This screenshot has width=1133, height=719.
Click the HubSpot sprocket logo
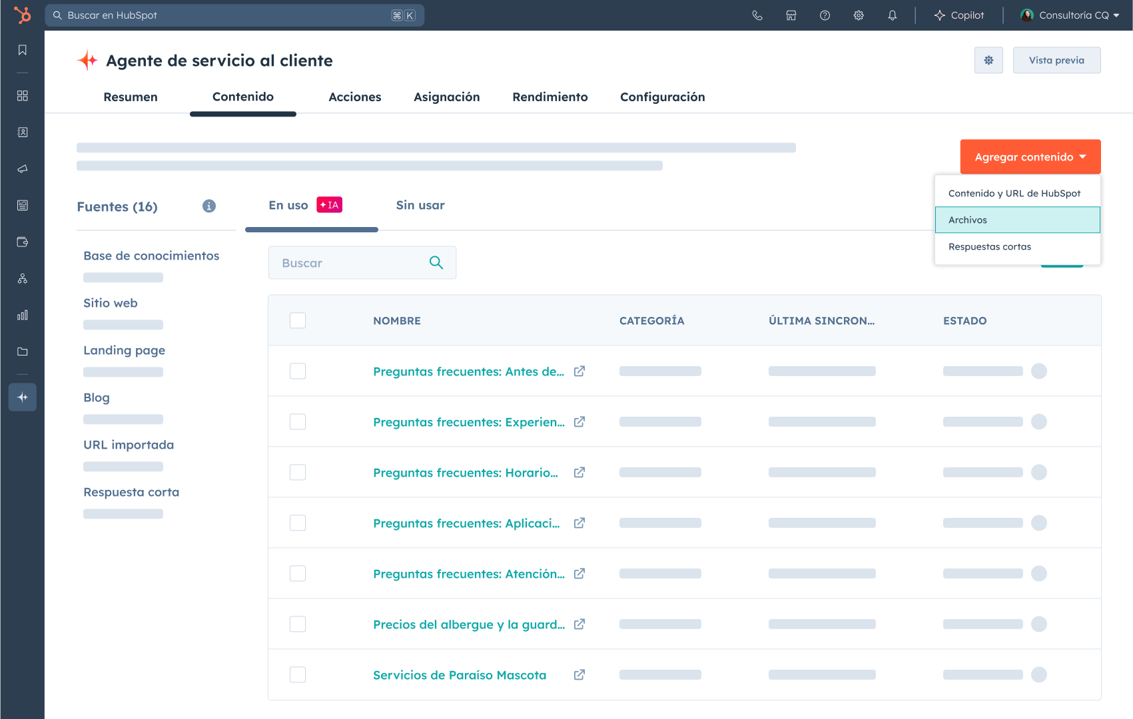(23, 15)
